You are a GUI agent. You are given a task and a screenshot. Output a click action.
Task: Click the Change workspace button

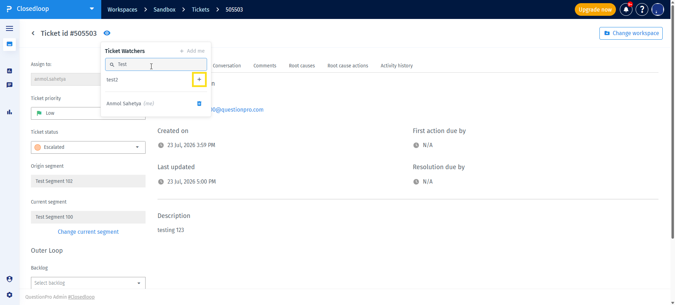pos(631,33)
